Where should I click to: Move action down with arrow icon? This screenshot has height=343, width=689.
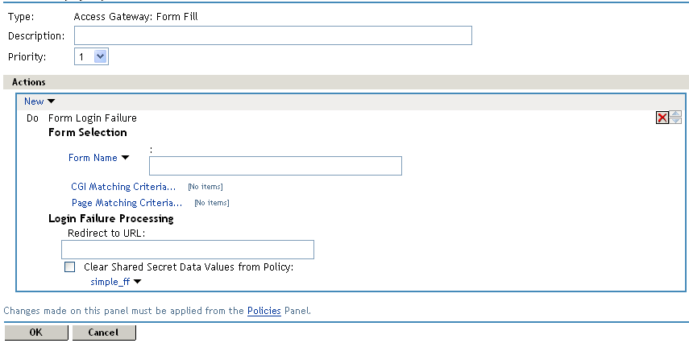pos(675,122)
